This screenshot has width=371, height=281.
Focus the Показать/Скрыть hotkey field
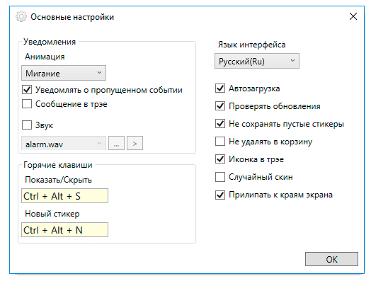click(64, 196)
